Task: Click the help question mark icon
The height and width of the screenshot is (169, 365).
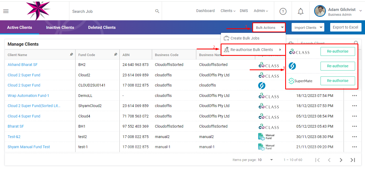Action: [283, 11]
